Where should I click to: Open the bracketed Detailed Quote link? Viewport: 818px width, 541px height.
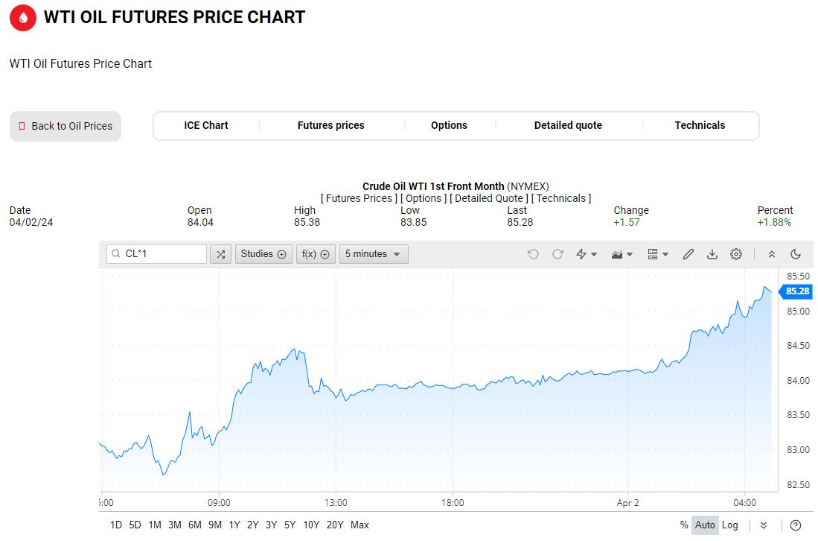coord(491,198)
